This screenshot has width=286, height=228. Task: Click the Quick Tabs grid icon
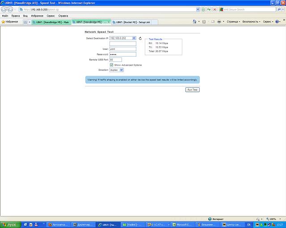[x=25, y=22]
